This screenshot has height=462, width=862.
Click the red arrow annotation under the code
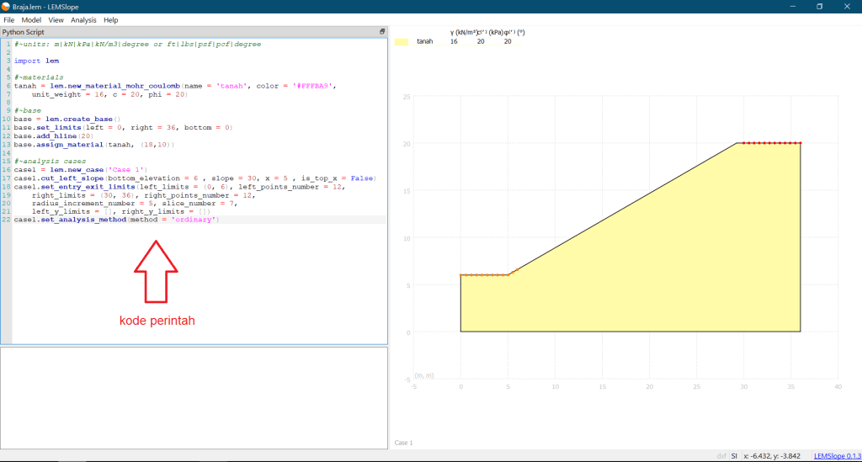tap(156, 271)
